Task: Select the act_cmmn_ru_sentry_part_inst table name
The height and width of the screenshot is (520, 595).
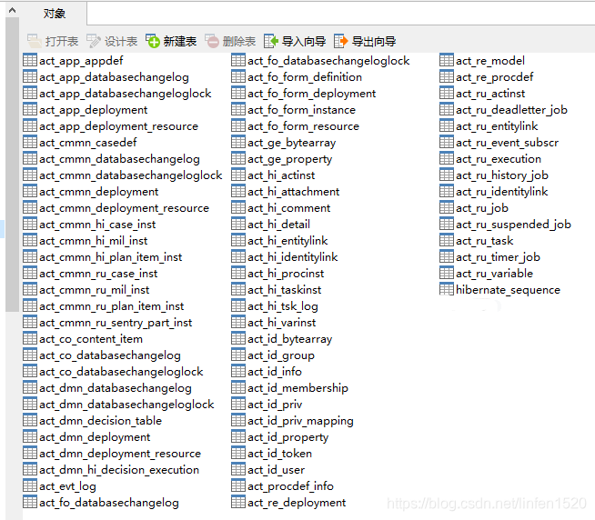Action: pos(116,323)
